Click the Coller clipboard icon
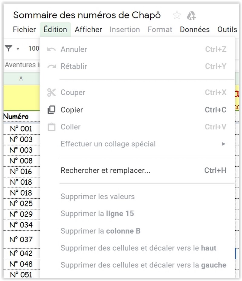 click(x=51, y=127)
